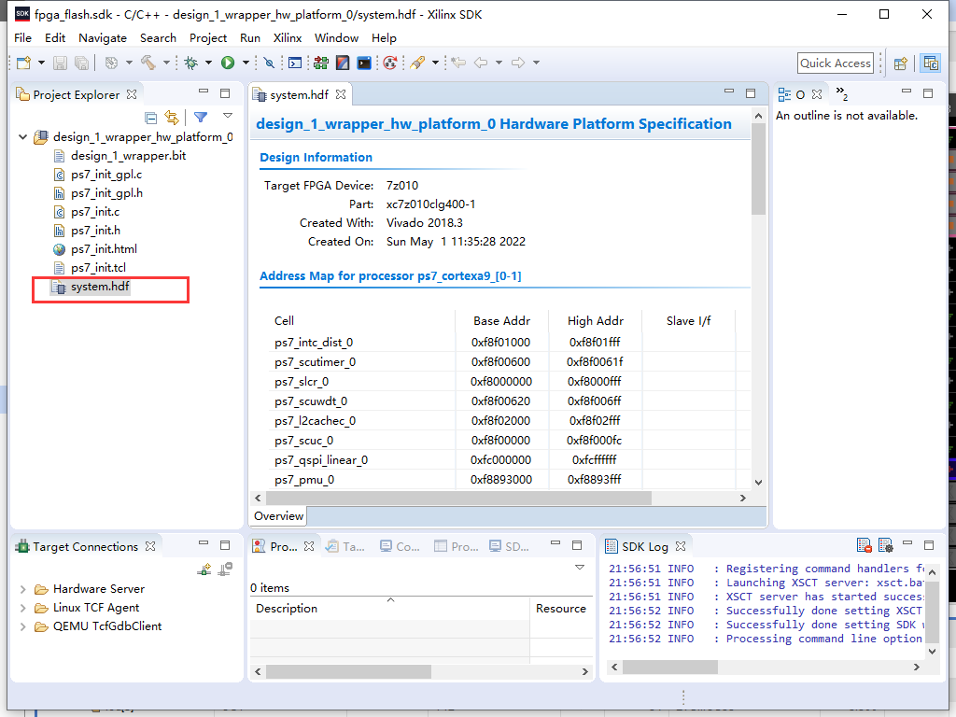Click the editor vertical scrollbar thumb

click(x=758, y=169)
